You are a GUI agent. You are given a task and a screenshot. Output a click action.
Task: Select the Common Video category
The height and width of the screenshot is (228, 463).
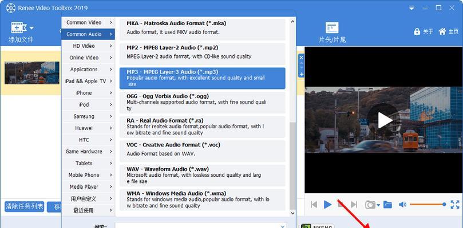[x=88, y=23]
